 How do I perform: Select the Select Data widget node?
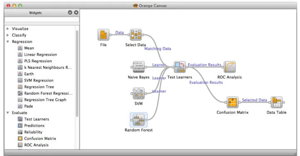tap(135, 35)
